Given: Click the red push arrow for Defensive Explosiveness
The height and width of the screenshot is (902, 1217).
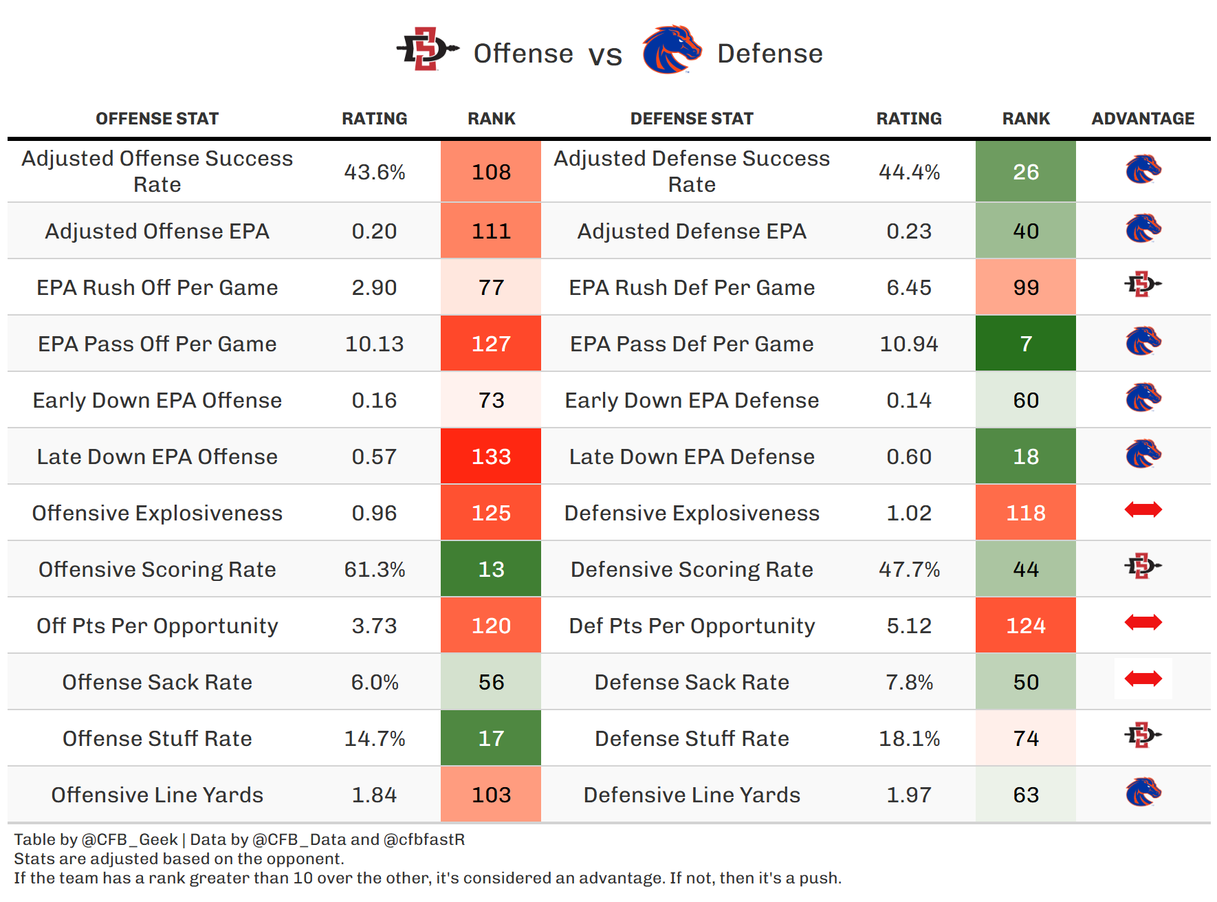Looking at the screenshot, I should [1143, 509].
